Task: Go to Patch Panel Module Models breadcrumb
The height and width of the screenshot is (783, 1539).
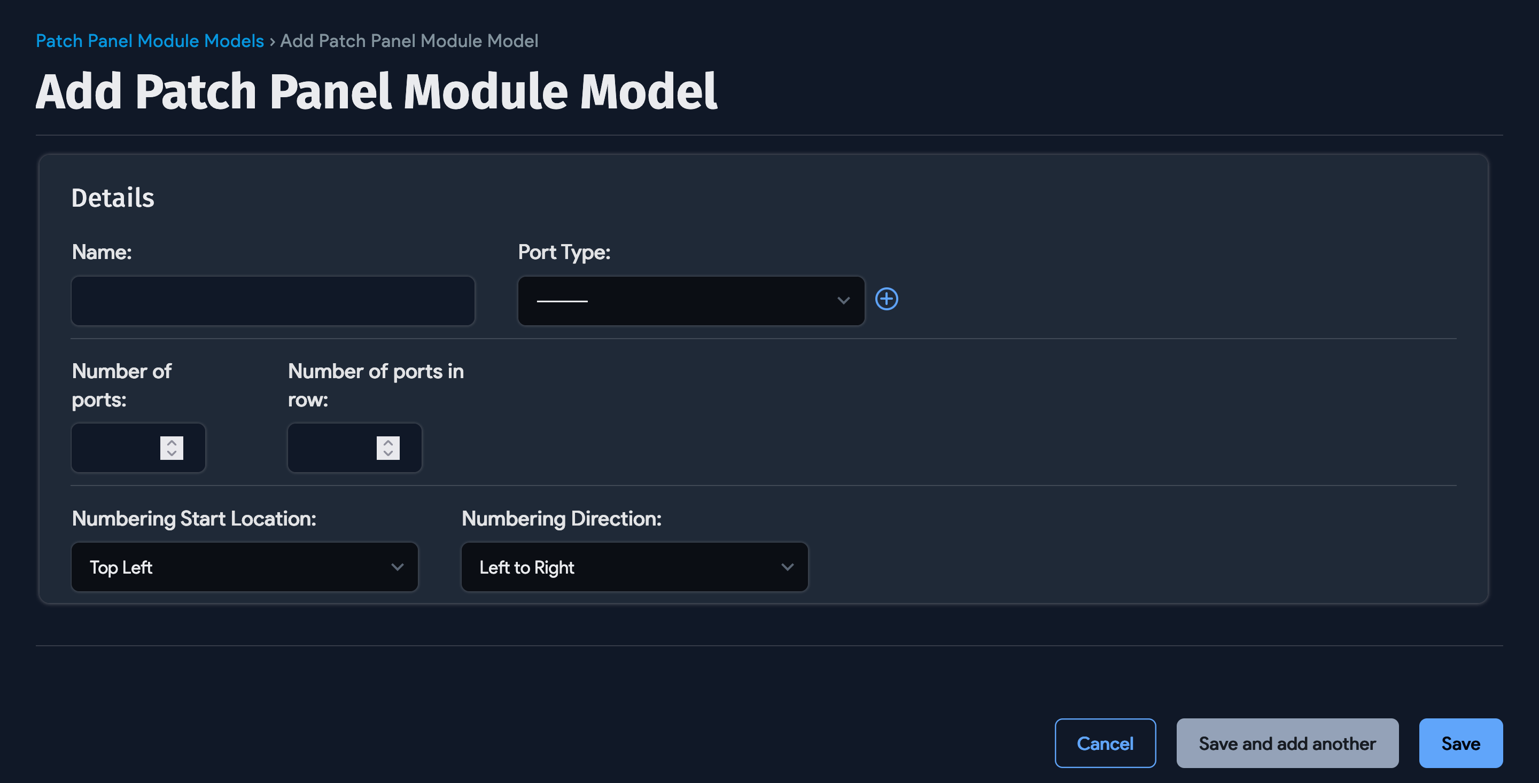Action: coord(150,41)
